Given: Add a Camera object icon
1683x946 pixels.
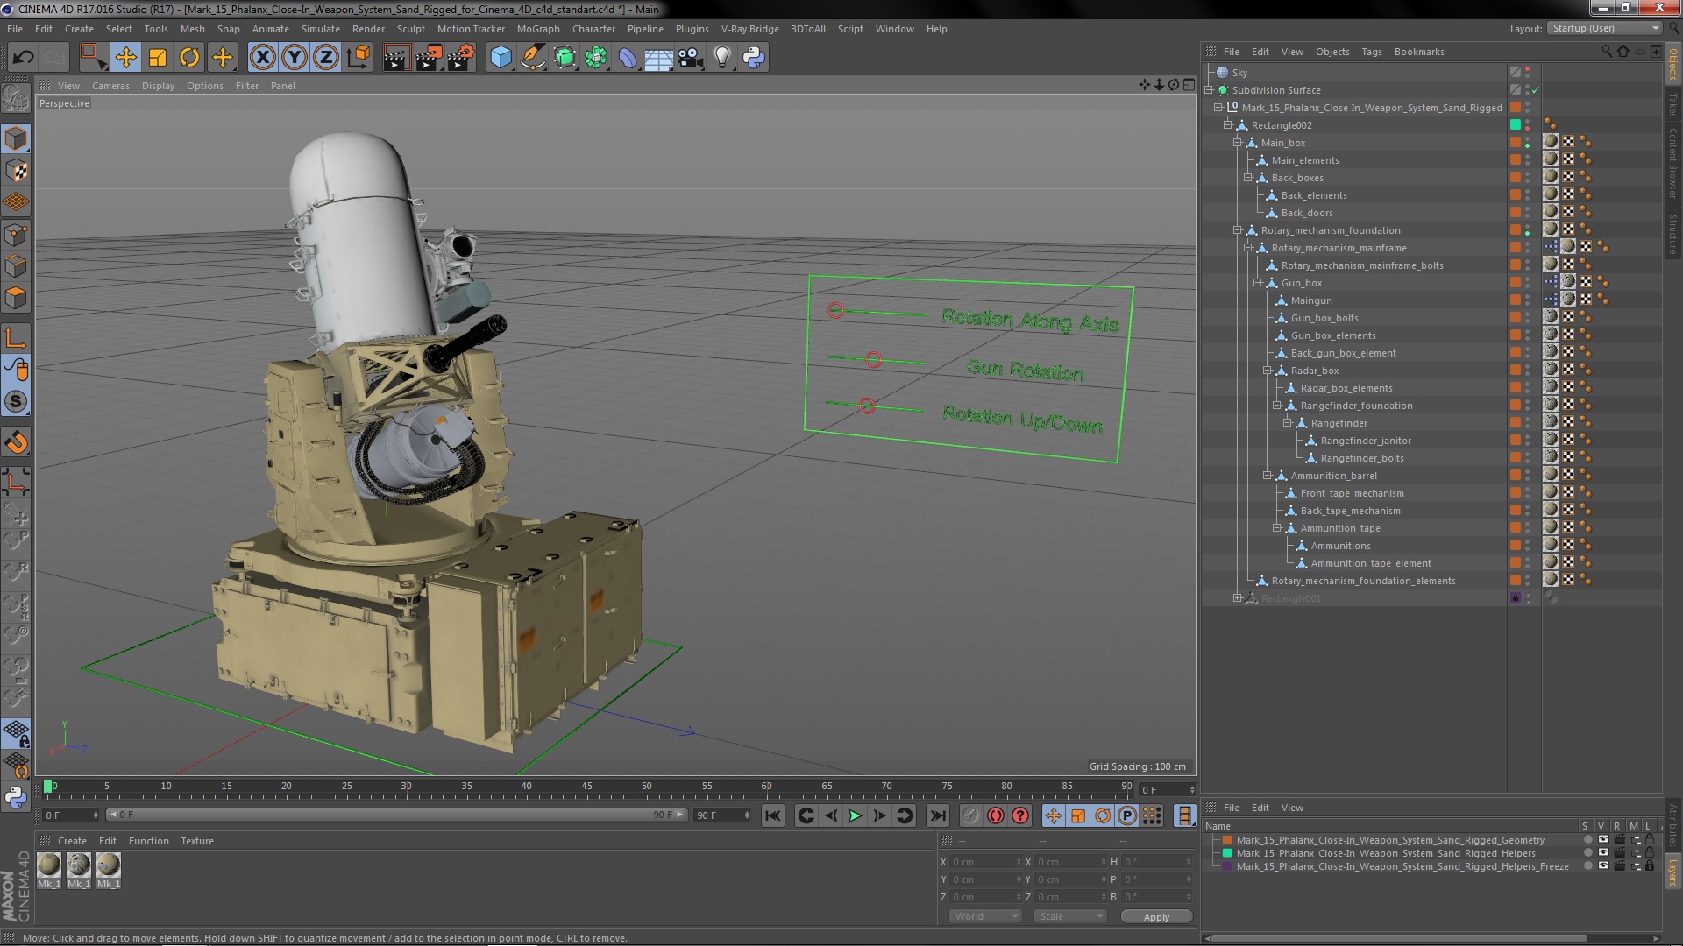Looking at the screenshot, I should click(x=690, y=58).
